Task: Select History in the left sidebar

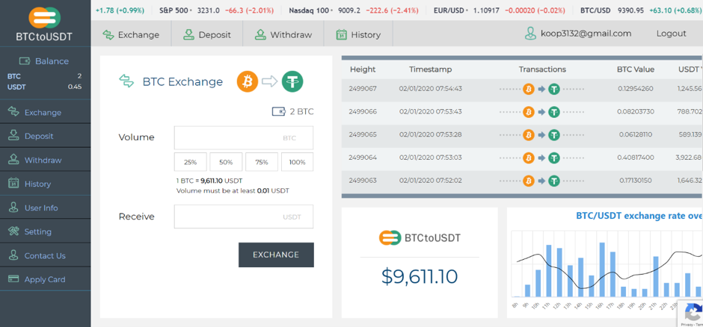Action: pyautogui.click(x=45, y=184)
